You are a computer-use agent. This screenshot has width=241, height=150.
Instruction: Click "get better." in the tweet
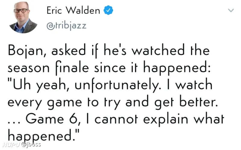click(x=186, y=102)
